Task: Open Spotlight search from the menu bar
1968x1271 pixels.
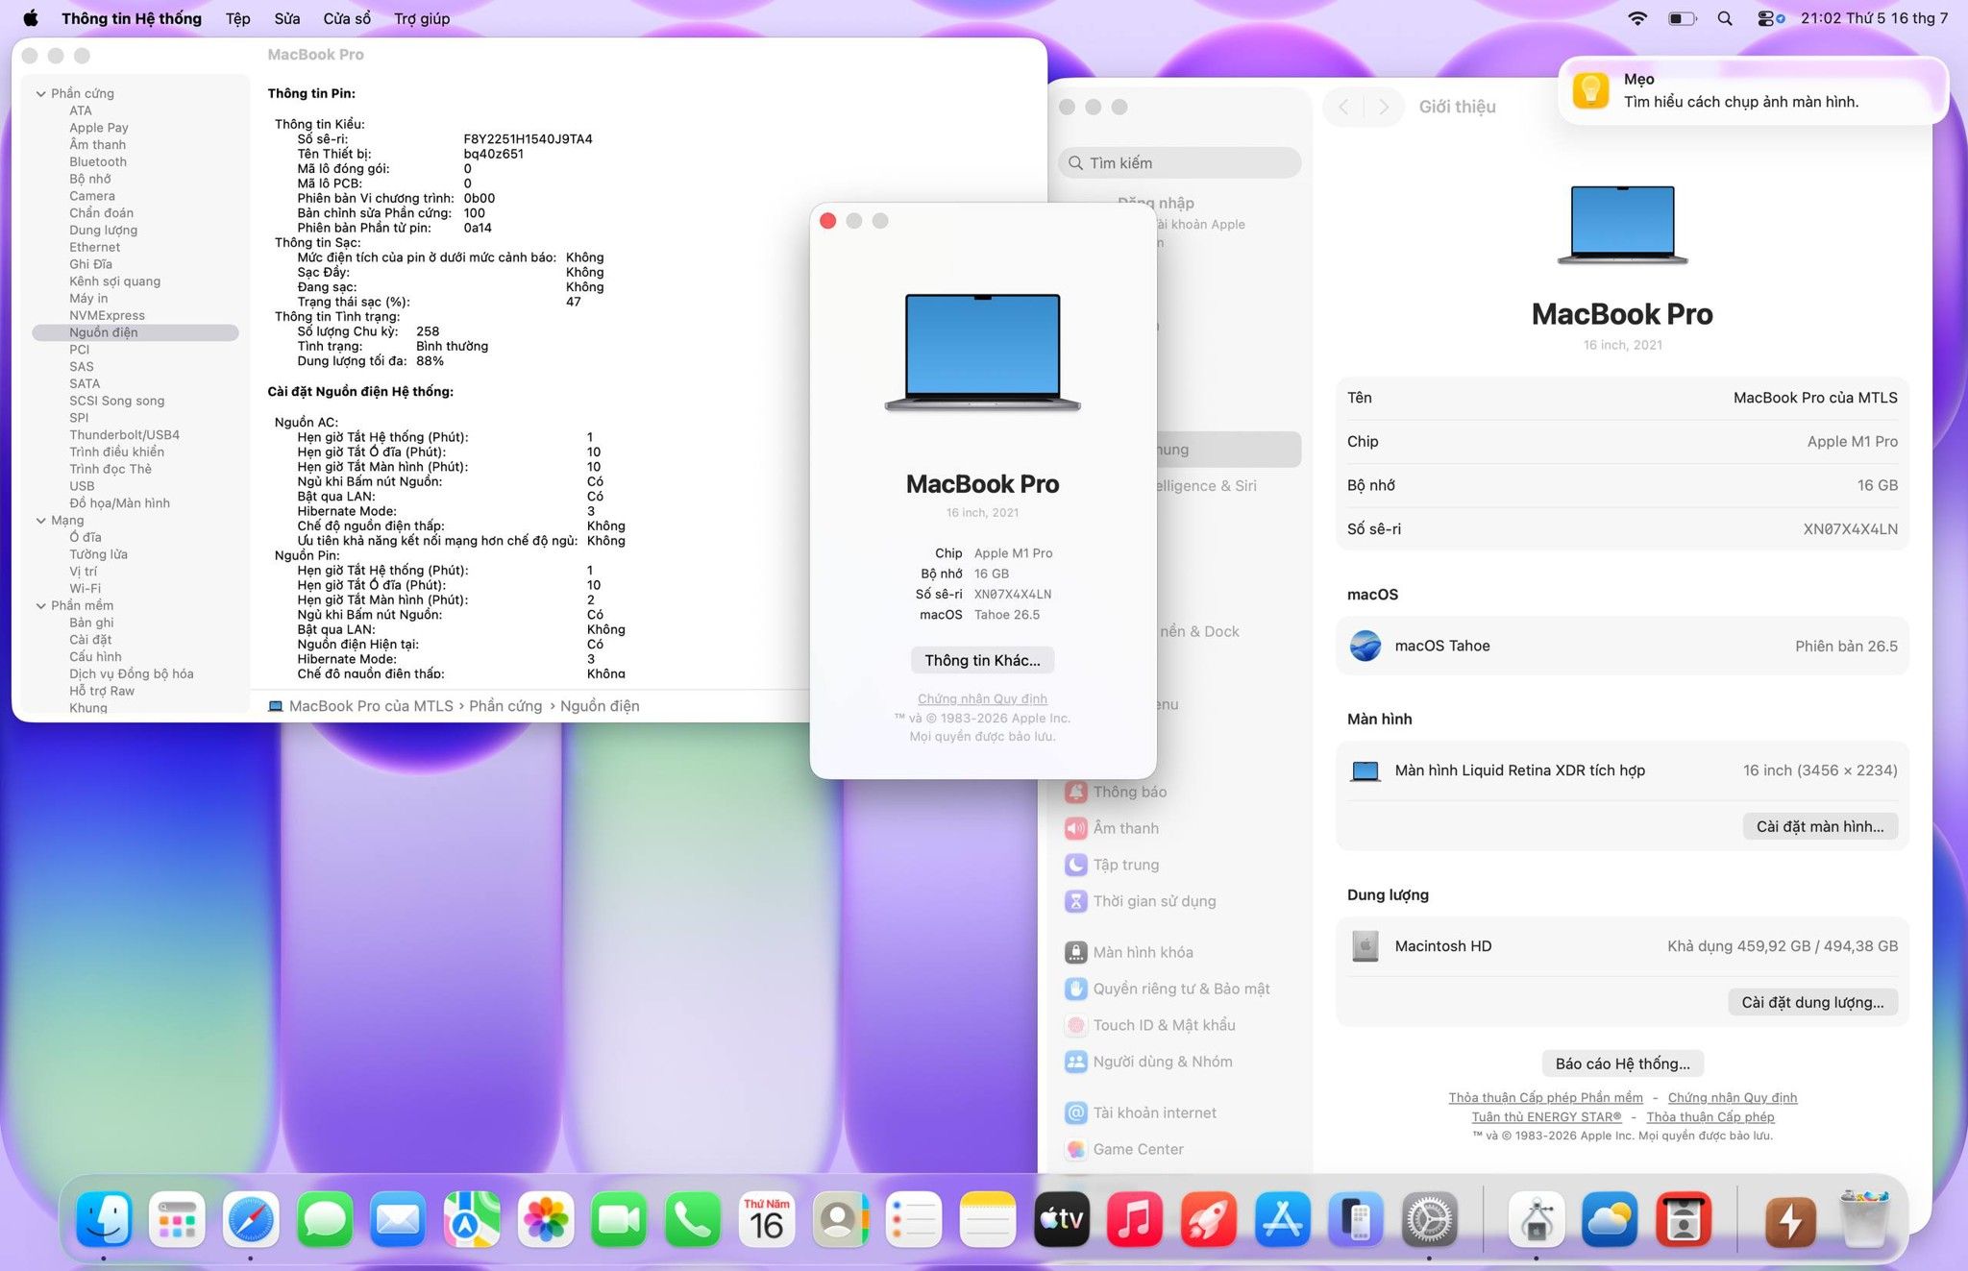Action: pos(1725,18)
